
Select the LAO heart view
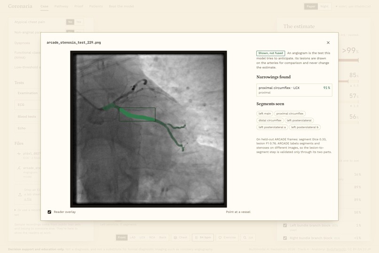coord(133,237)
